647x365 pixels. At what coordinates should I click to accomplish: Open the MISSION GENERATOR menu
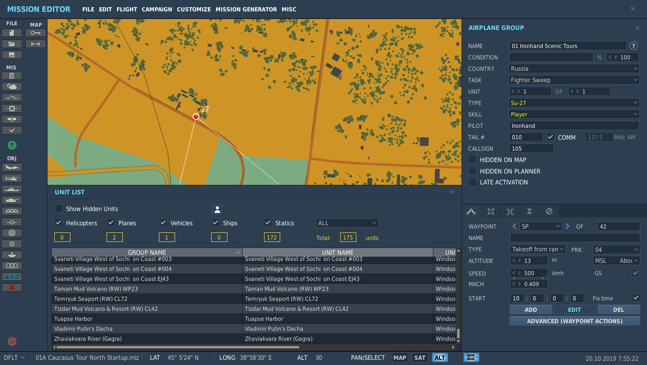click(x=246, y=10)
